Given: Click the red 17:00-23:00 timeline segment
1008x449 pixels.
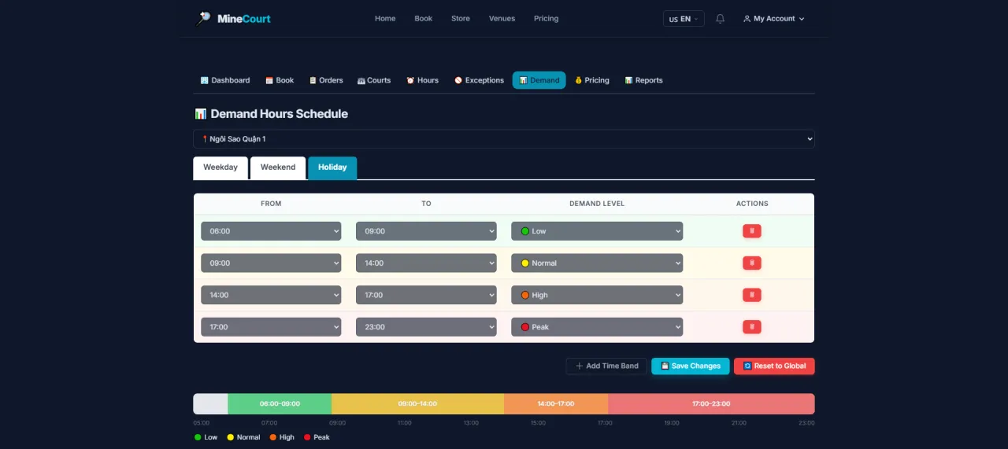Looking at the screenshot, I should click(x=711, y=403).
